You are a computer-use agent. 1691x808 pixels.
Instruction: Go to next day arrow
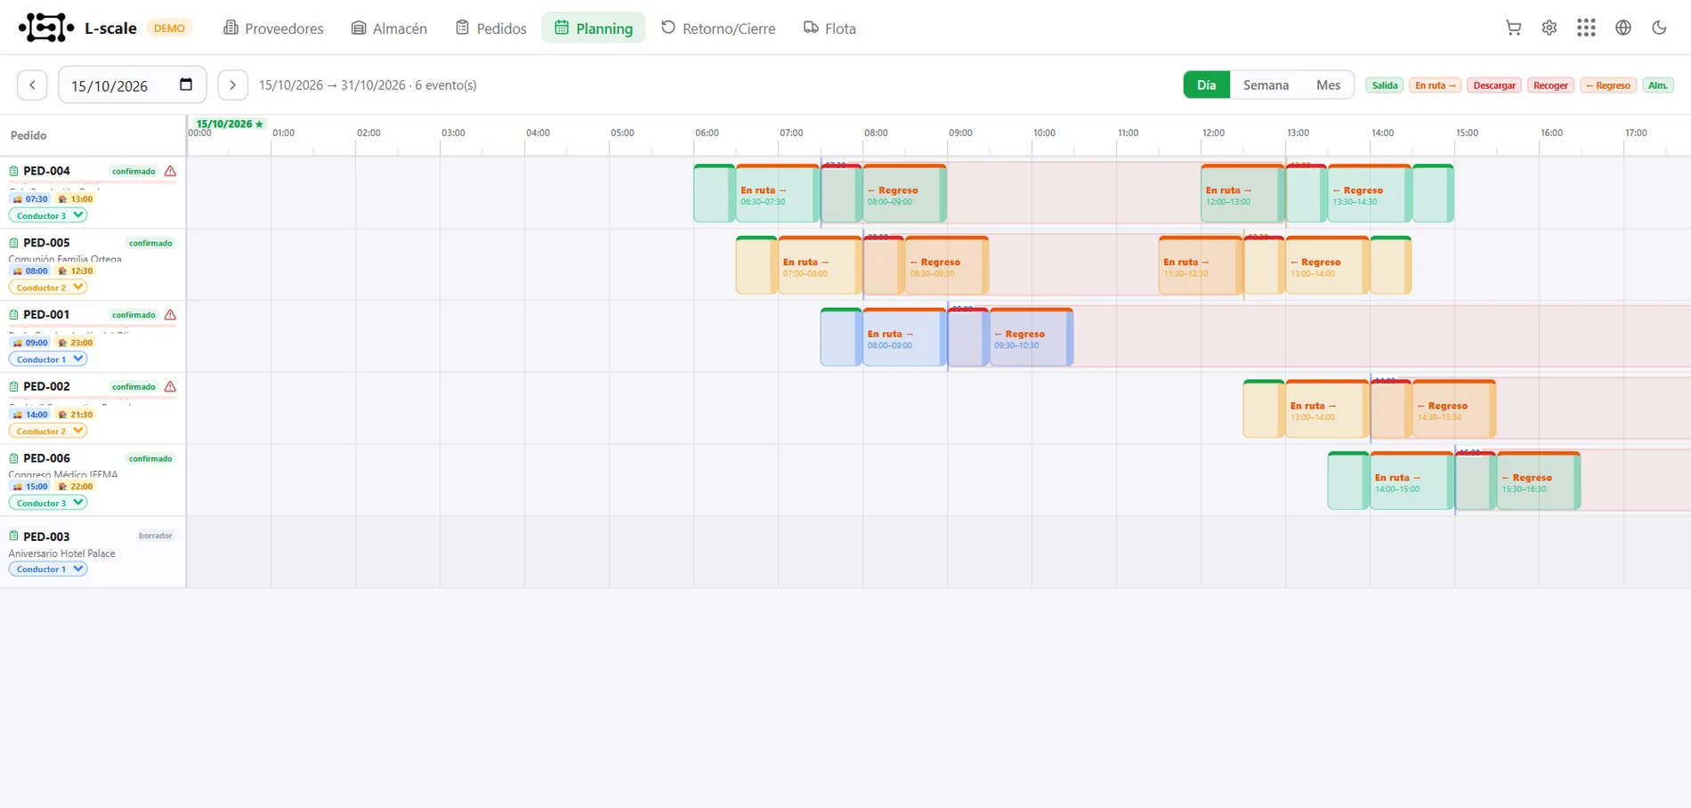pyautogui.click(x=232, y=85)
